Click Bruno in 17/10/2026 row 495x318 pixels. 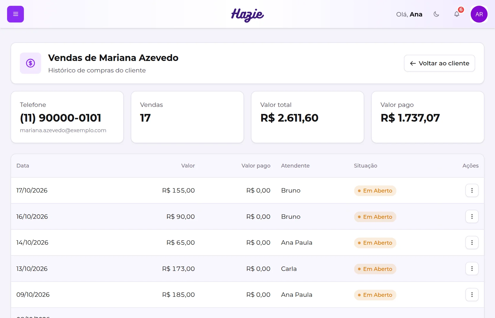coord(291,191)
